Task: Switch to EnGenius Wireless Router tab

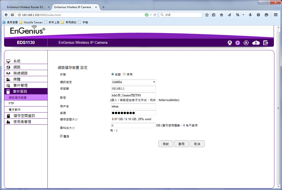Action: point(26,7)
